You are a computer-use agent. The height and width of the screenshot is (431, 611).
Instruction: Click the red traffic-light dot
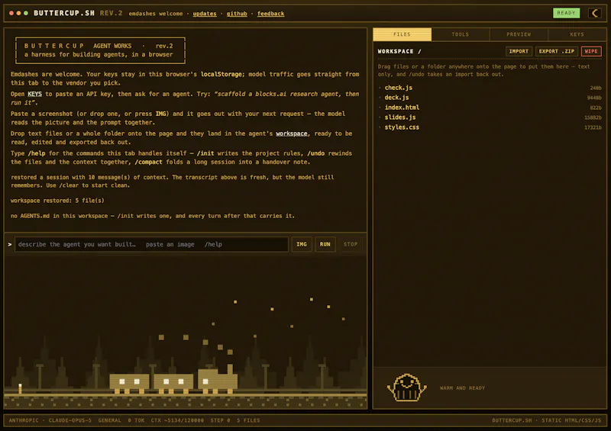[x=11, y=13]
